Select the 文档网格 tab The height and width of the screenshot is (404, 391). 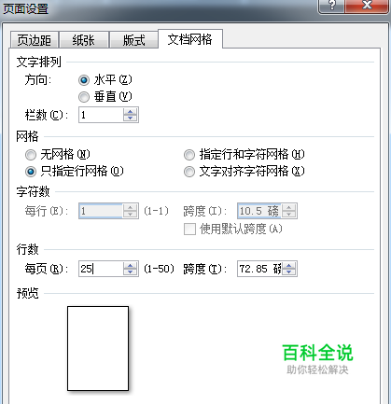(190, 39)
